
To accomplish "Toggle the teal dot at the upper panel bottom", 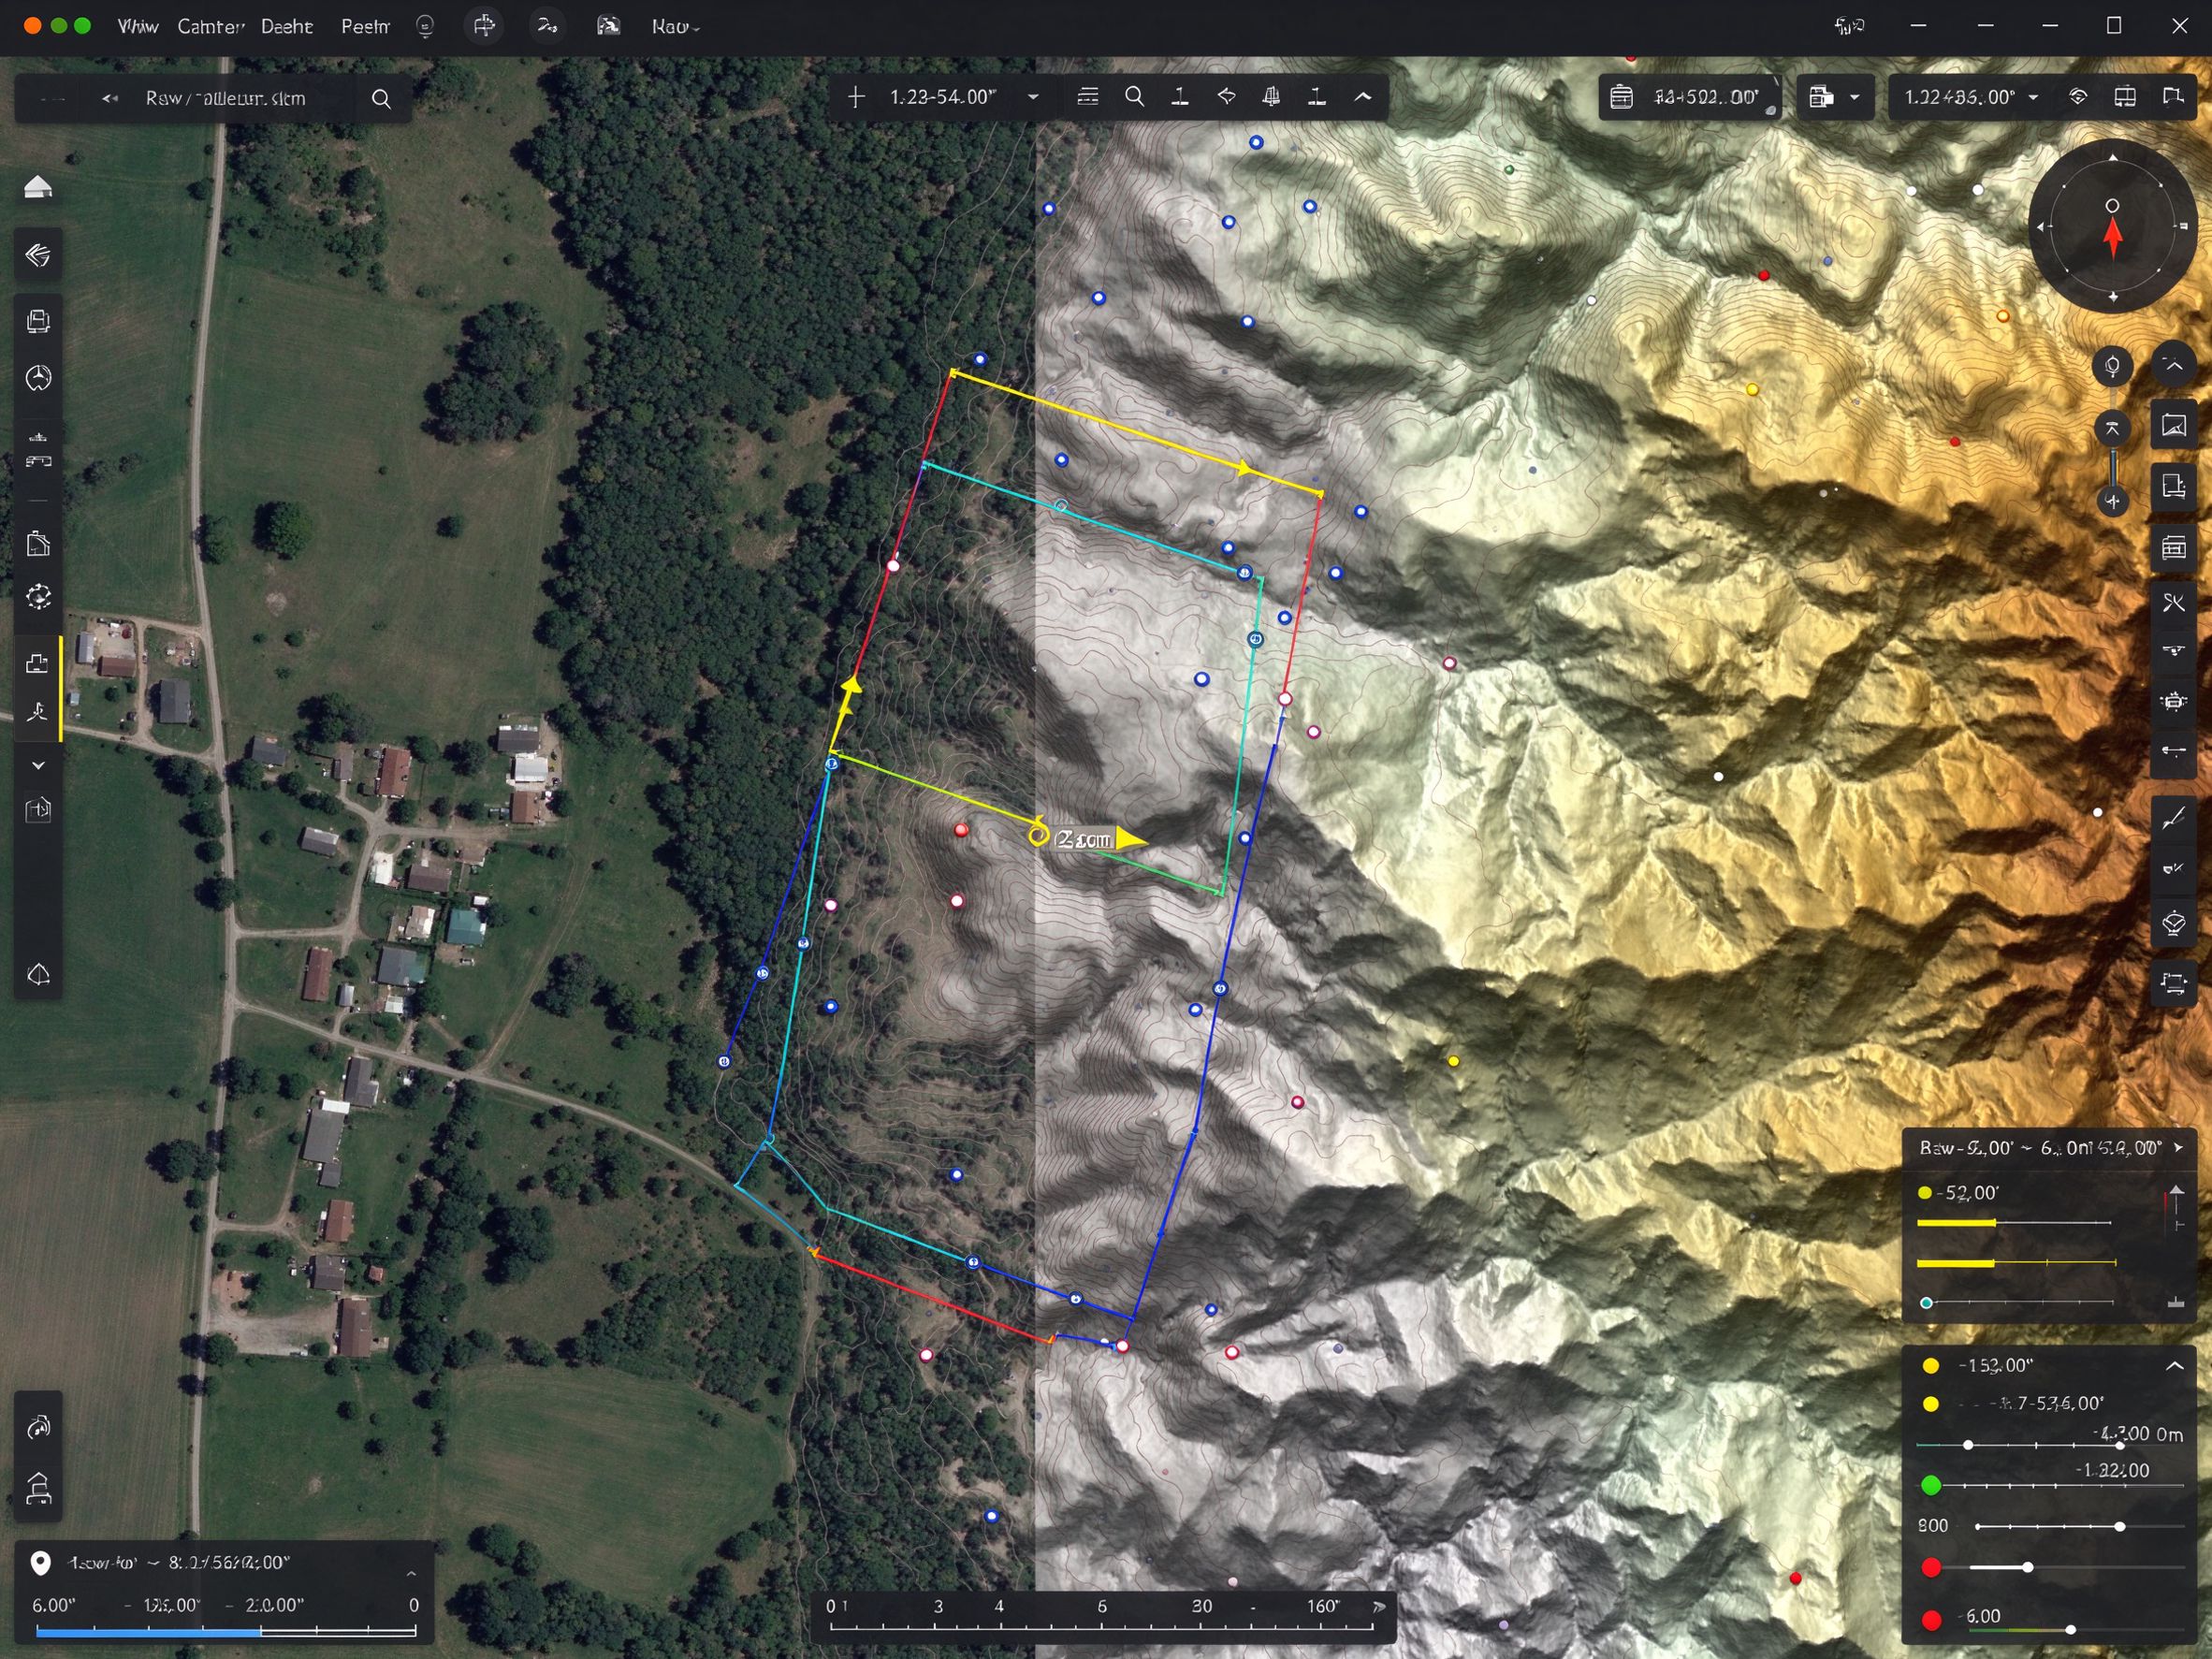I will [x=1926, y=1303].
